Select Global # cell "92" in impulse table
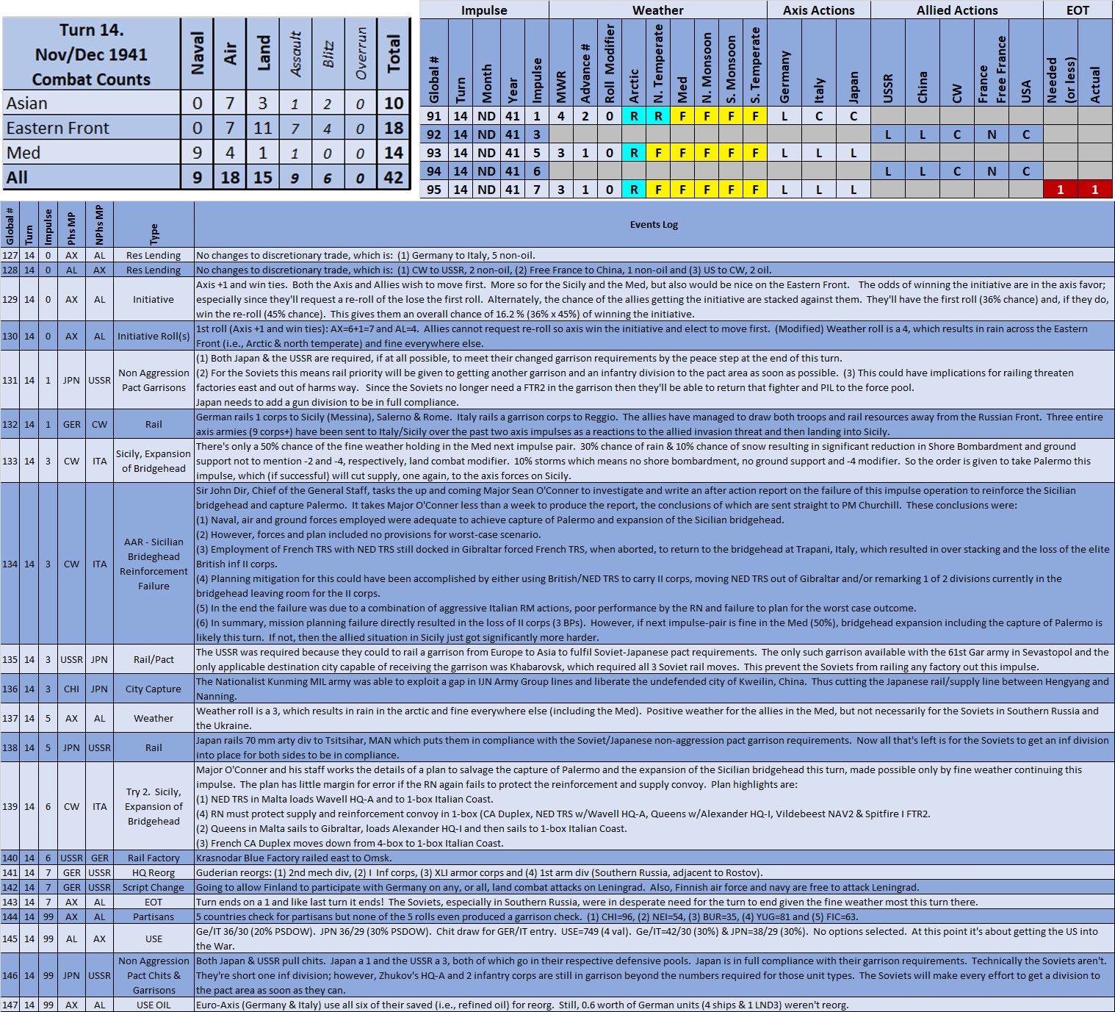1115x1012 pixels. [434, 134]
